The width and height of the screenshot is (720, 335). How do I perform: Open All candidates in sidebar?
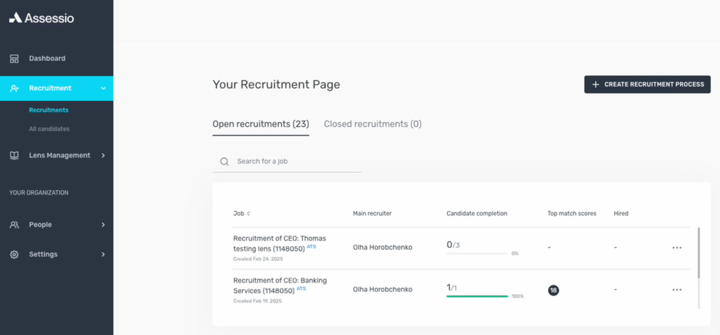point(49,129)
